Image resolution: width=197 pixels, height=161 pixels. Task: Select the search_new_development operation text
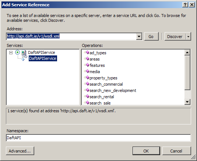point(113,90)
